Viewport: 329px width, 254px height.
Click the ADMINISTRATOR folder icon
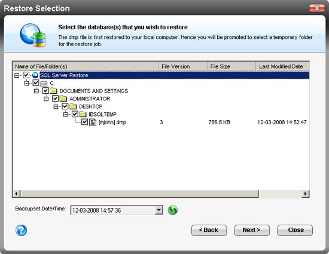pyautogui.click(x=63, y=99)
